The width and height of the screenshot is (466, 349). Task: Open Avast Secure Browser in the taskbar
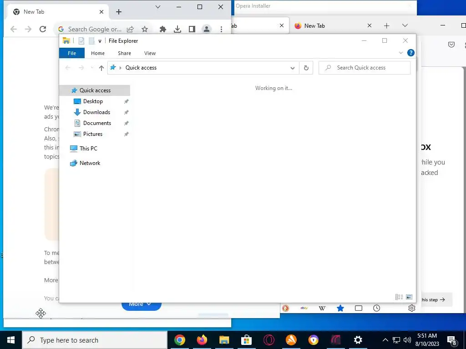(x=314, y=340)
